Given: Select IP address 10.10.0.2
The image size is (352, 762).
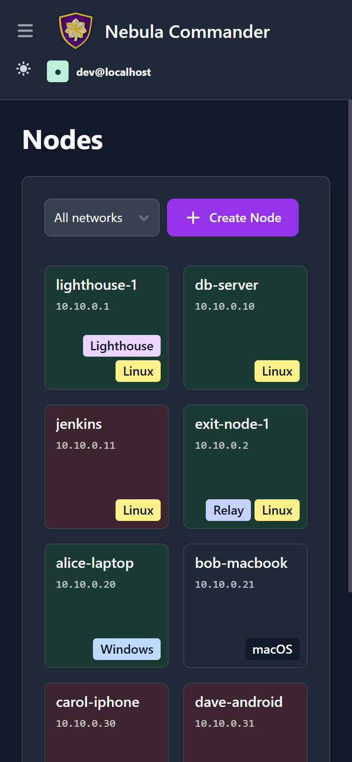Looking at the screenshot, I should [x=222, y=446].
